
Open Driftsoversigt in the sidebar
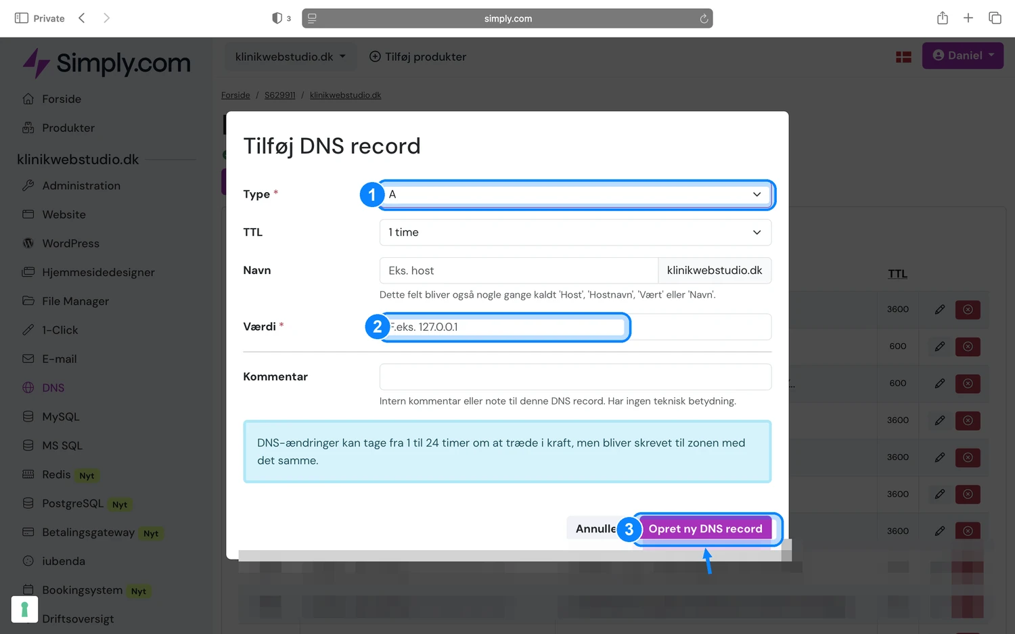77,619
